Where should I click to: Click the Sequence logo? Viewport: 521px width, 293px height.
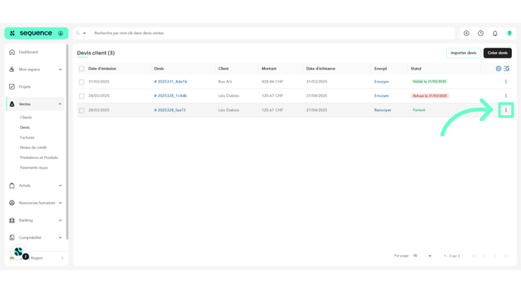[x=32, y=33]
